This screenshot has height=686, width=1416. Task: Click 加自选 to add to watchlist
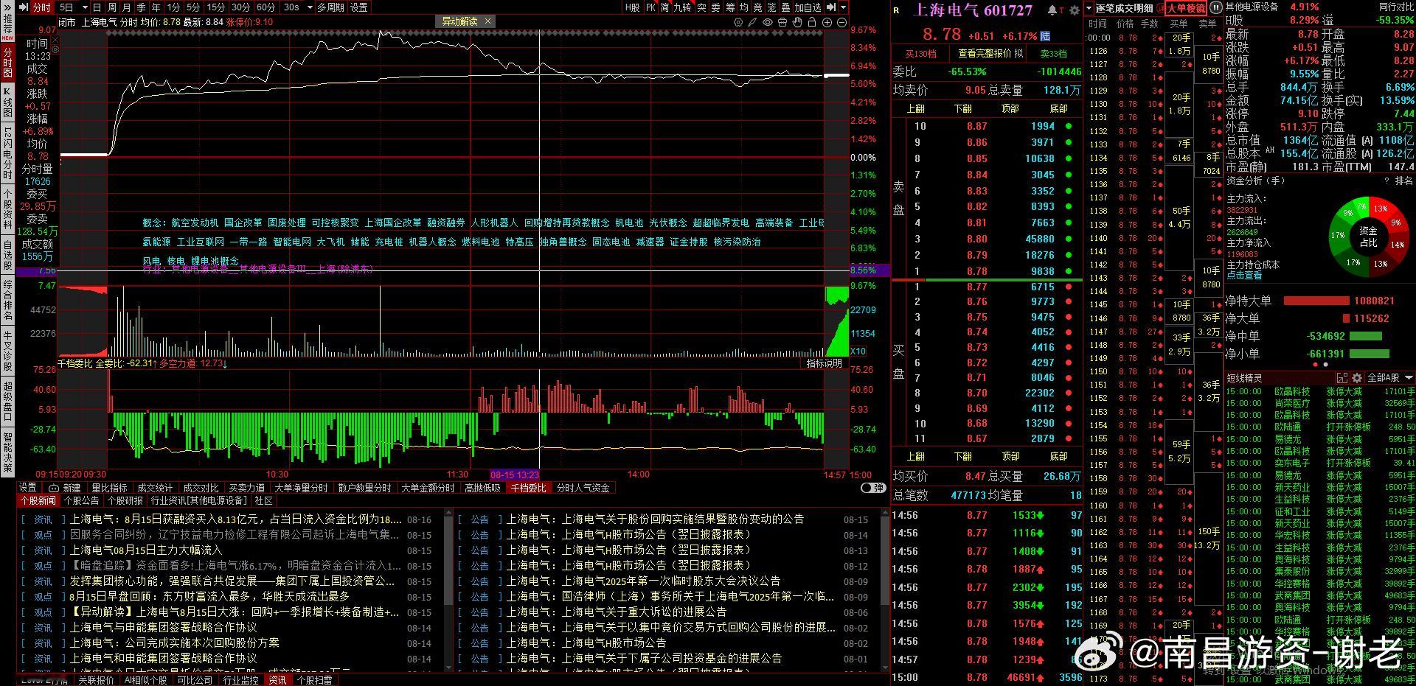pyautogui.click(x=808, y=7)
